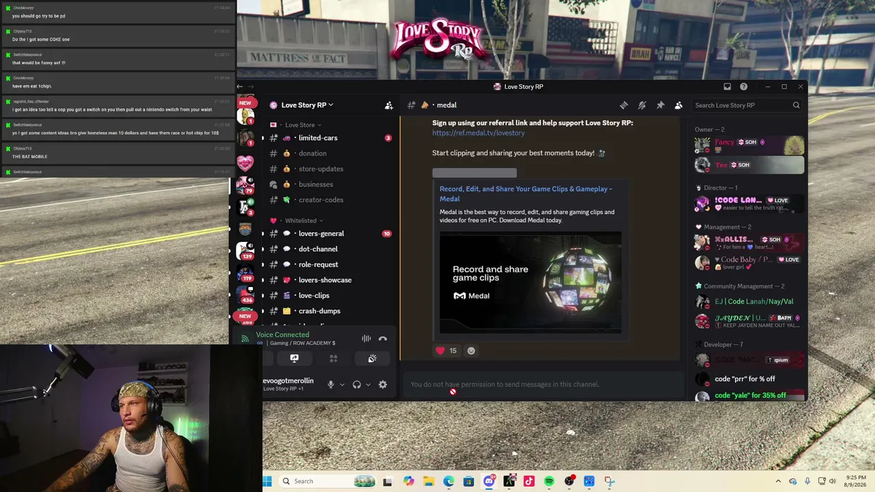Image resolution: width=875 pixels, height=492 pixels.
Task: Click the taskbar Search box
Action: (327, 481)
